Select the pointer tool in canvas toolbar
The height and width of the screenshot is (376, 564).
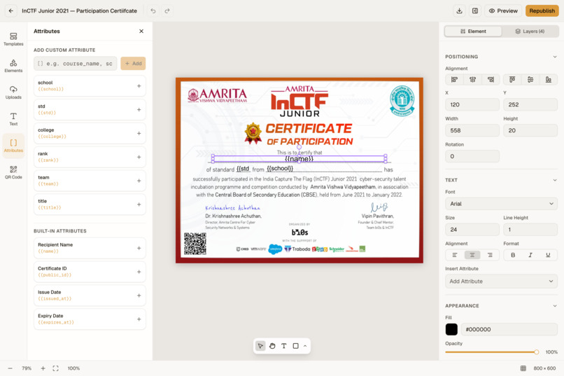260,346
